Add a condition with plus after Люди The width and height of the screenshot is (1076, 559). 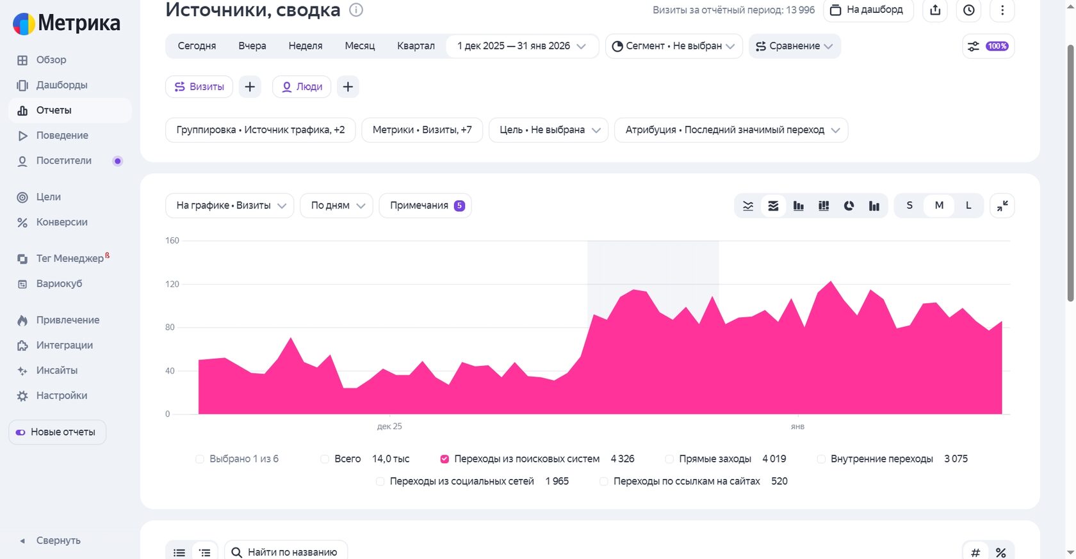(x=348, y=87)
